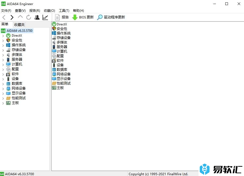
Task: Expand 多媒体 node in left tree
Action: pos(3,55)
